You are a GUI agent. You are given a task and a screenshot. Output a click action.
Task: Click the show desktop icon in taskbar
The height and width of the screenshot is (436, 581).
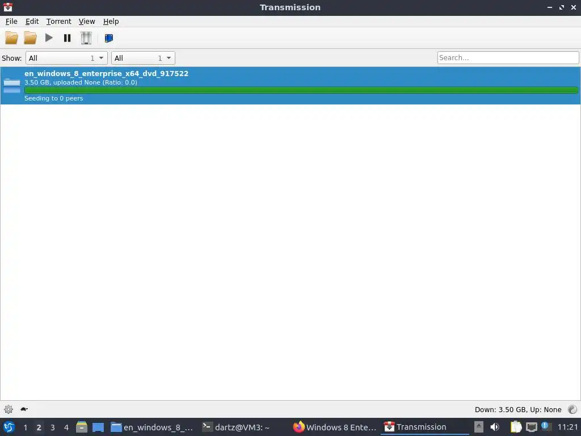pyautogui.click(x=98, y=427)
